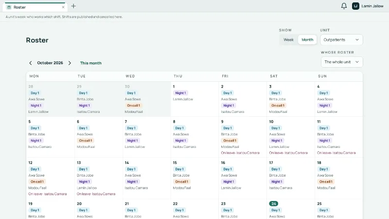Click the October 2026 month label
389x219 pixels.
tap(50, 63)
